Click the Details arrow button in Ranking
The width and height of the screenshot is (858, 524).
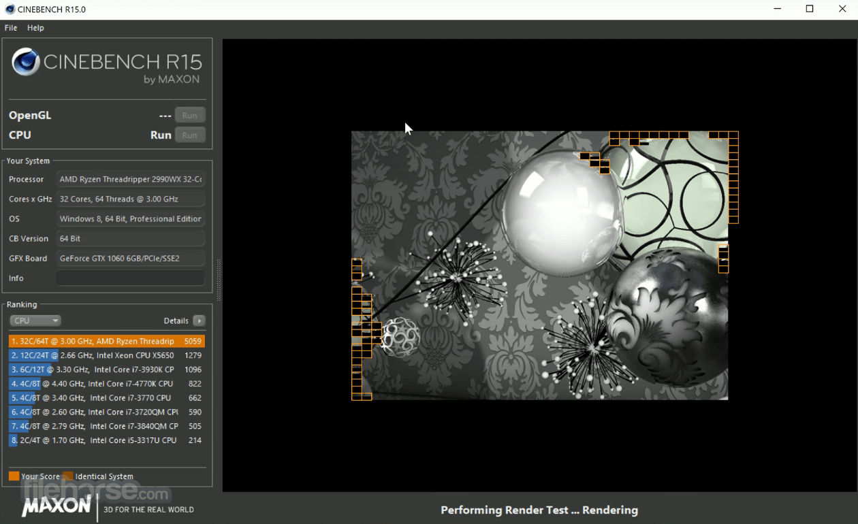click(x=199, y=321)
